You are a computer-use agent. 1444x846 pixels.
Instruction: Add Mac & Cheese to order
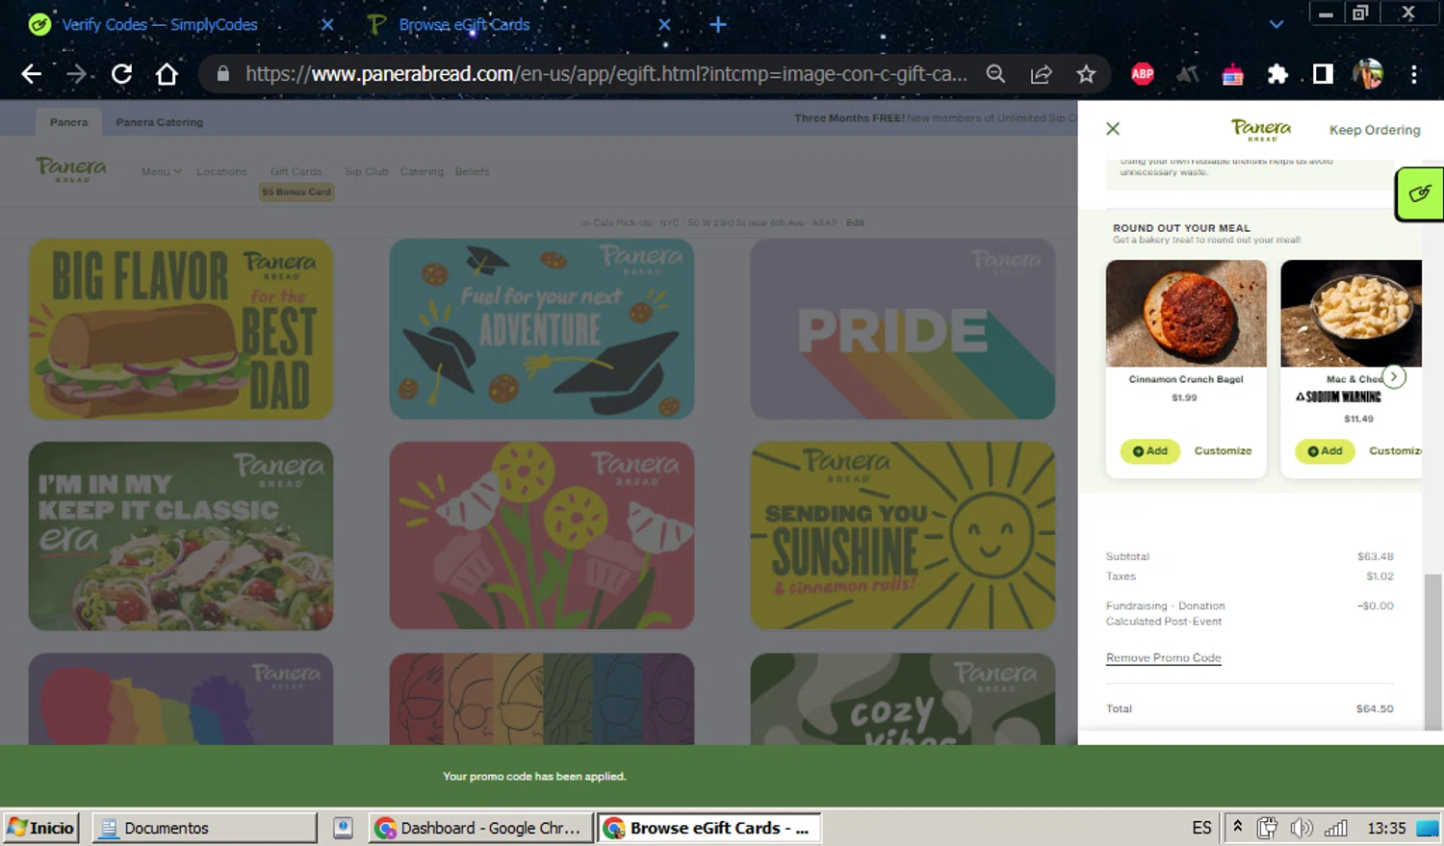tap(1325, 450)
